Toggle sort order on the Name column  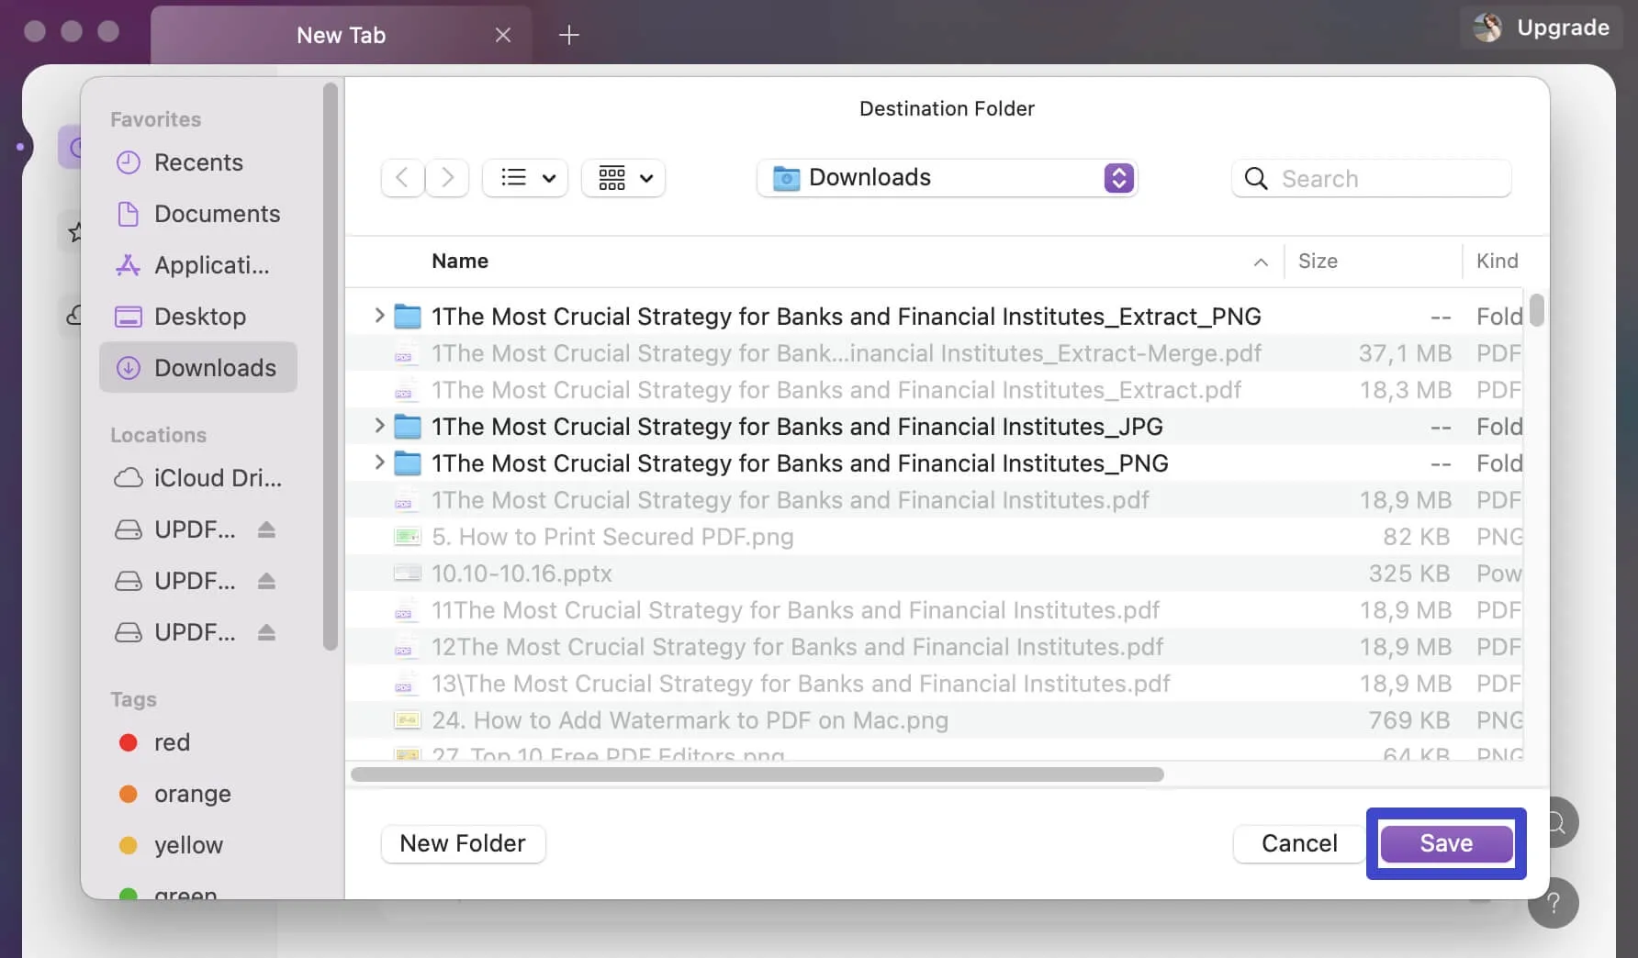tap(1259, 262)
